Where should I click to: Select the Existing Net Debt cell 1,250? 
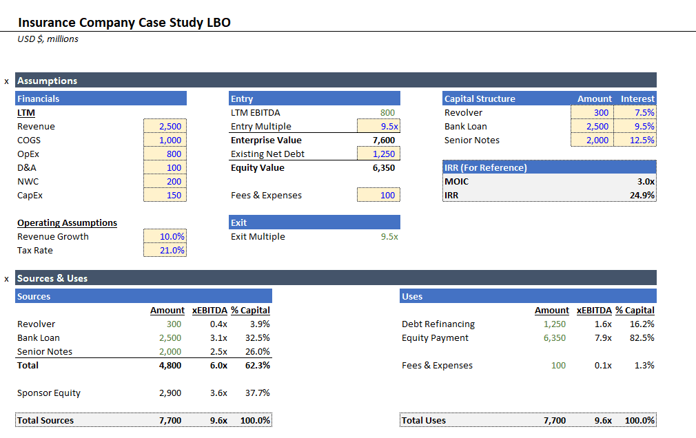point(378,154)
